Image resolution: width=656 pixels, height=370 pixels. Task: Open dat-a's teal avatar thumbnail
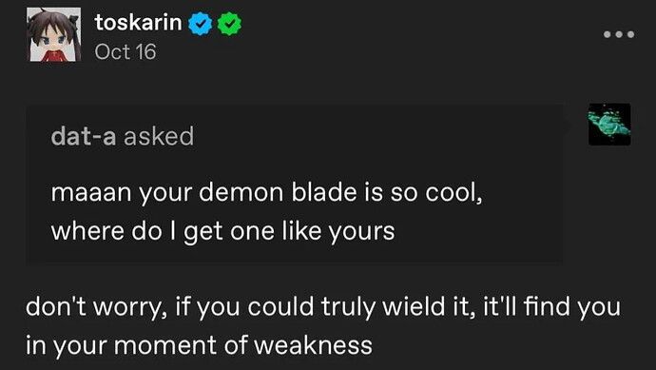coord(609,125)
